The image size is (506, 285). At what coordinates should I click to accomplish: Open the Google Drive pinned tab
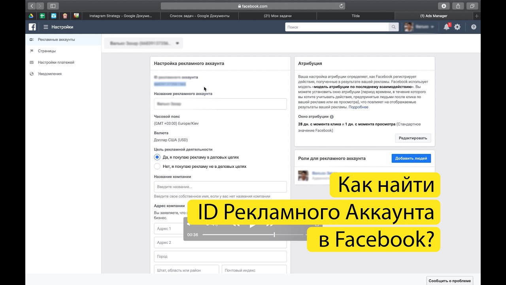click(31, 16)
